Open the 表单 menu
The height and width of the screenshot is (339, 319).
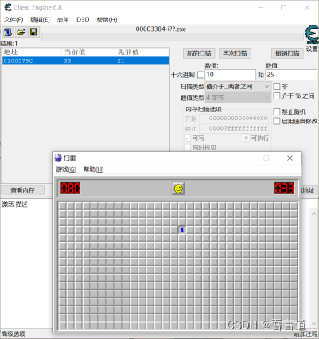point(63,20)
